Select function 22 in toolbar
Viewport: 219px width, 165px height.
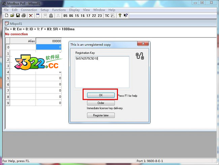click(94, 15)
